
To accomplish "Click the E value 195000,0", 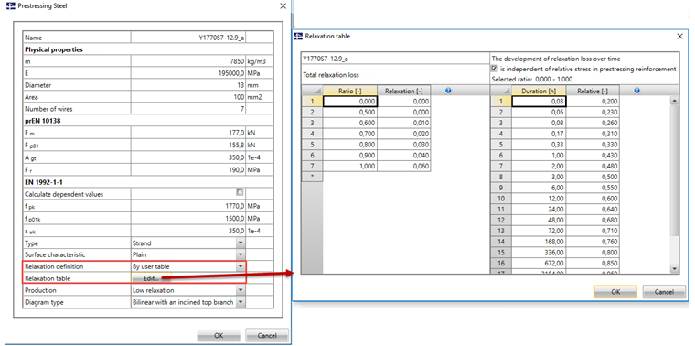I will click(x=188, y=73).
